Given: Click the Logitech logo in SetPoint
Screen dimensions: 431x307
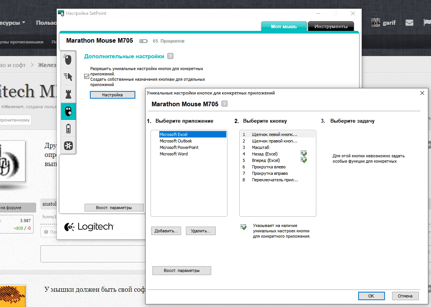Looking at the screenshot, I should 89,227.
